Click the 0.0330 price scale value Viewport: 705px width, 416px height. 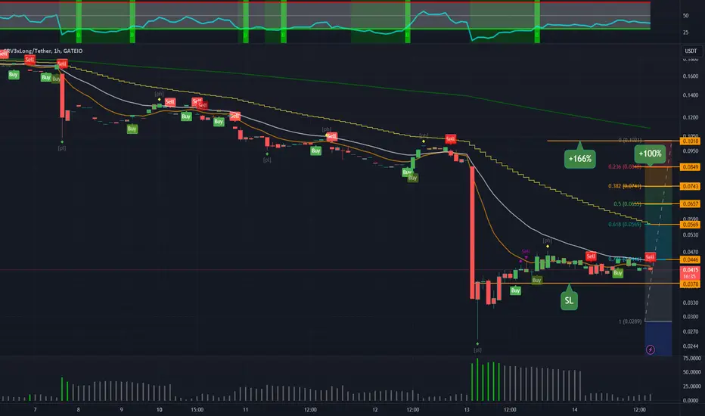pos(690,303)
